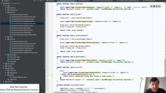The width and height of the screenshot is (166, 93).
Task: Switch to index.blade.php tab
Action: tap(150, 1)
